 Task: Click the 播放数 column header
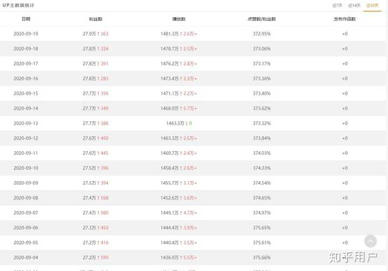179,19
